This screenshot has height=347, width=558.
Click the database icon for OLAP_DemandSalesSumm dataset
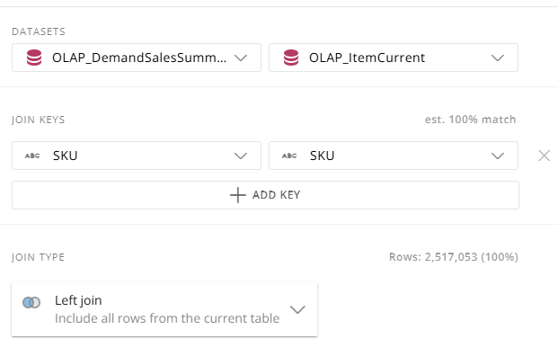coord(34,58)
